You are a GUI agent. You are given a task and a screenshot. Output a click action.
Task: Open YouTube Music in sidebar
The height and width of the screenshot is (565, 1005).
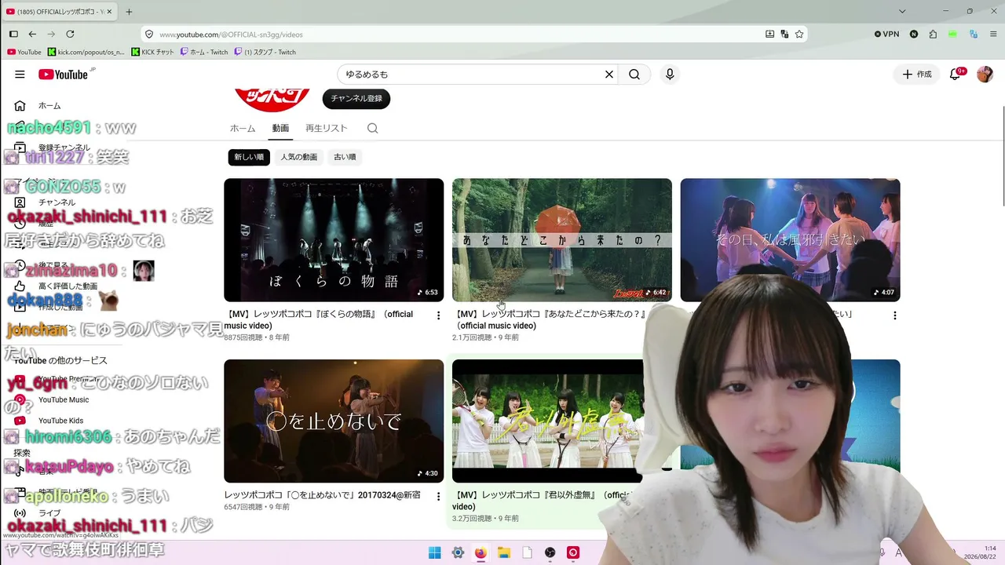pos(62,400)
